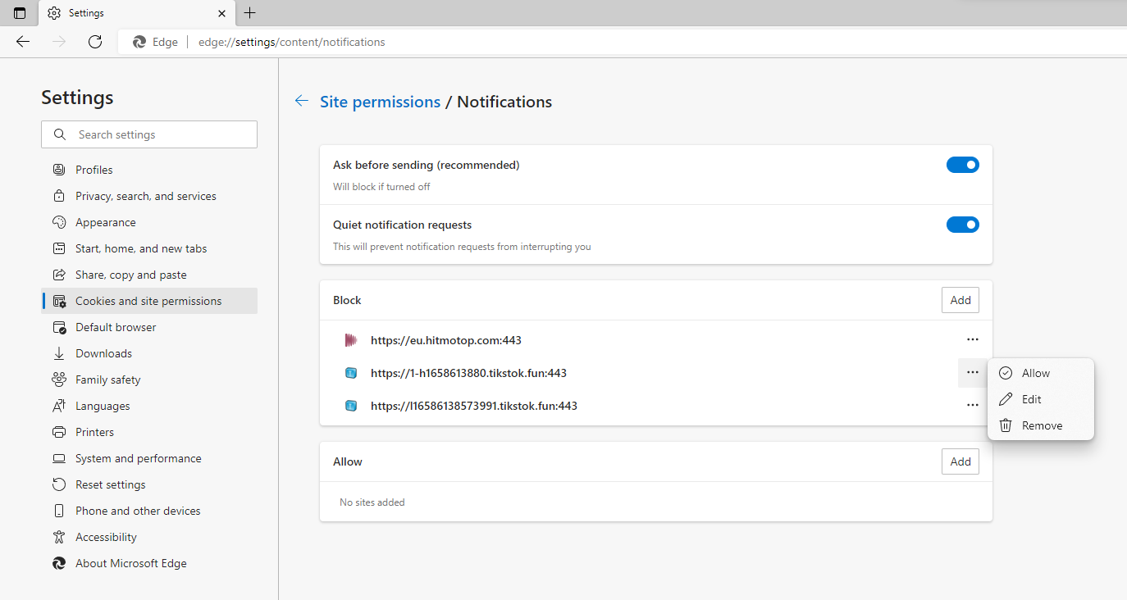Viewport: 1127px width, 600px height.
Task: Click the Appearance sidebar icon
Action: 58,221
